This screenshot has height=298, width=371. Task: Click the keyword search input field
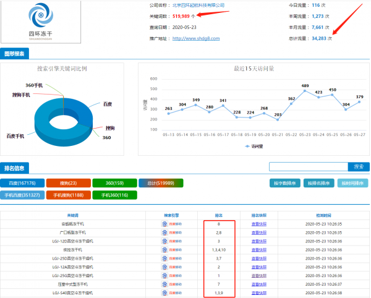click(308, 167)
